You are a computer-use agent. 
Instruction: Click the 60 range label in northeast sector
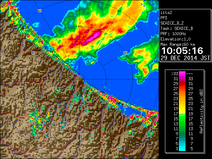[x=119, y=11]
